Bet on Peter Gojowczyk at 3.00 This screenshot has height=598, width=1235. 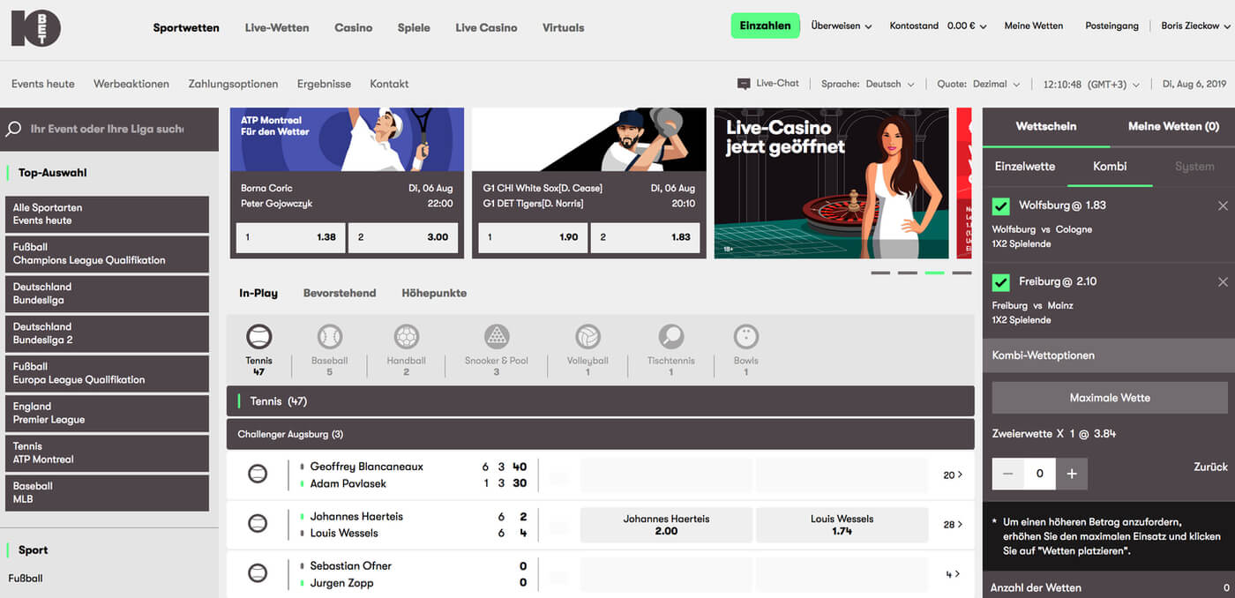click(x=403, y=237)
